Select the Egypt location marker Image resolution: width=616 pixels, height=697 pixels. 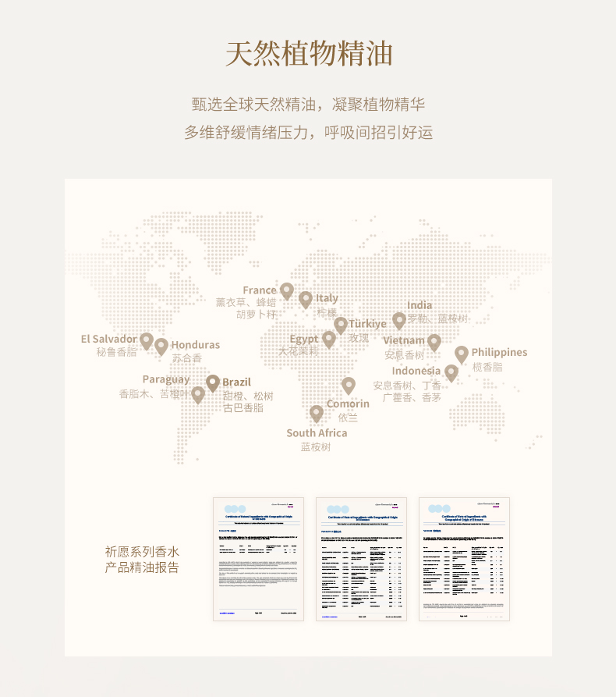(x=329, y=339)
